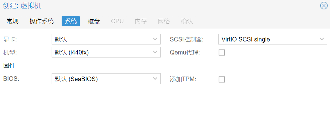Expand the BIOS dropdown arrow
The image size is (330, 115).
[x=155, y=79]
